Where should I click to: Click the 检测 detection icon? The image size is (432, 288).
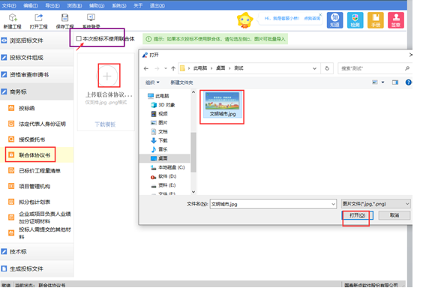[x=355, y=20]
